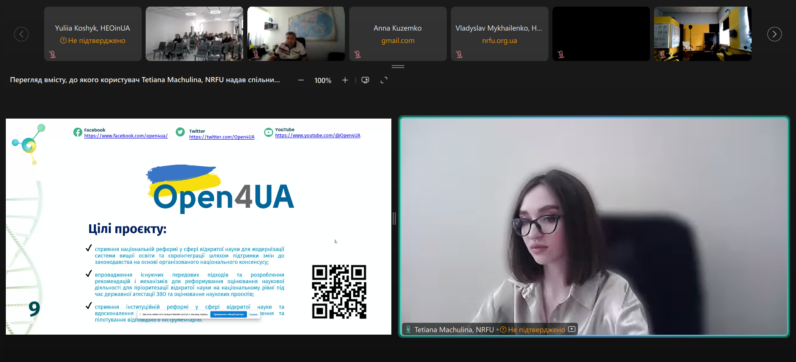Click the screen icon next to the zoom controls
The height and width of the screenshot is (362, 796).
coord(365,80)
